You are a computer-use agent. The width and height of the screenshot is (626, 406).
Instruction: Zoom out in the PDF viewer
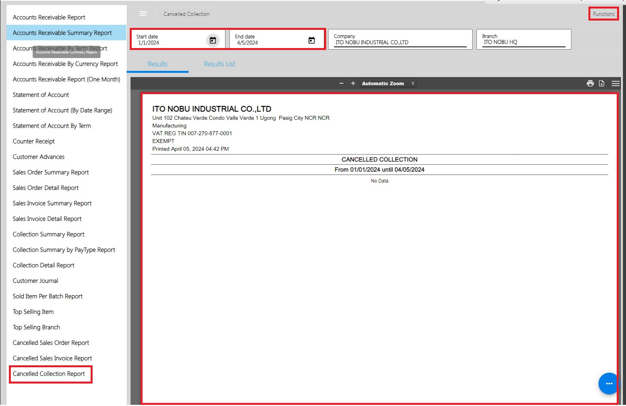[x=341, y=83]
